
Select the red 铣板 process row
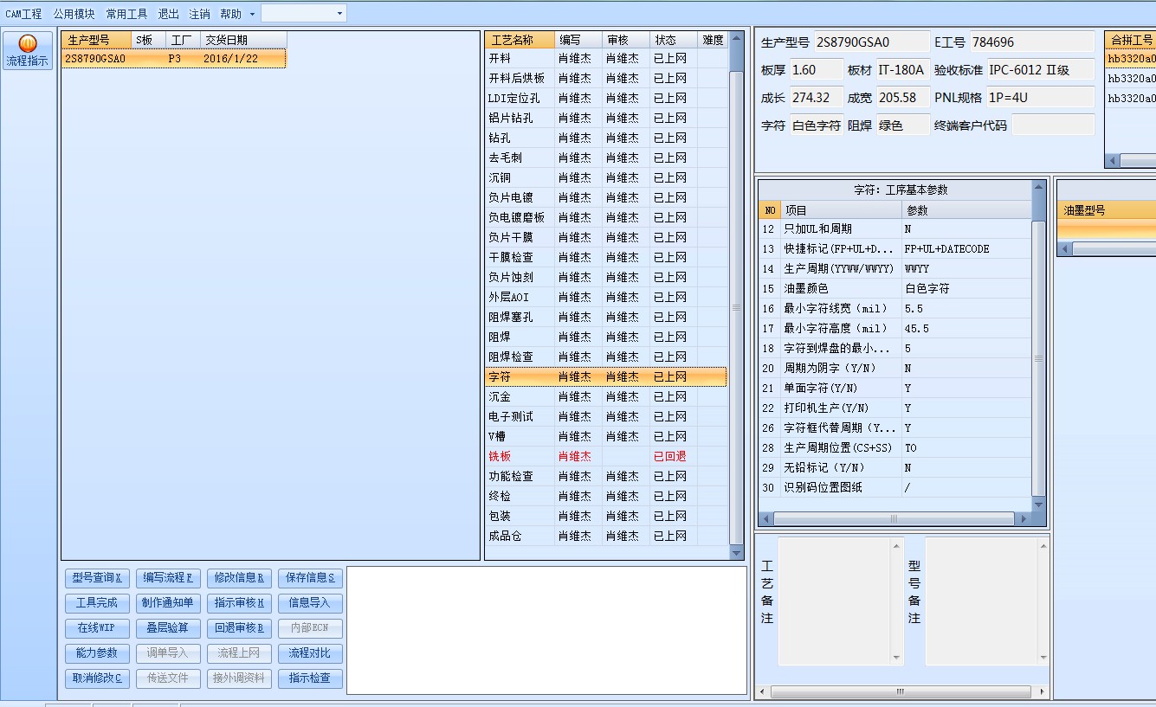click(606, 456)
